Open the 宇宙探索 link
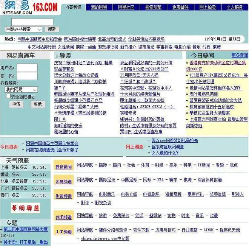 164,47
